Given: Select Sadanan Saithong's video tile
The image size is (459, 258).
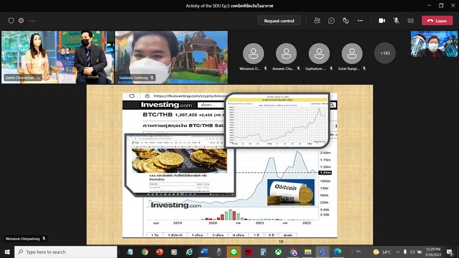Looking at the screenshot, I should 171,57.
